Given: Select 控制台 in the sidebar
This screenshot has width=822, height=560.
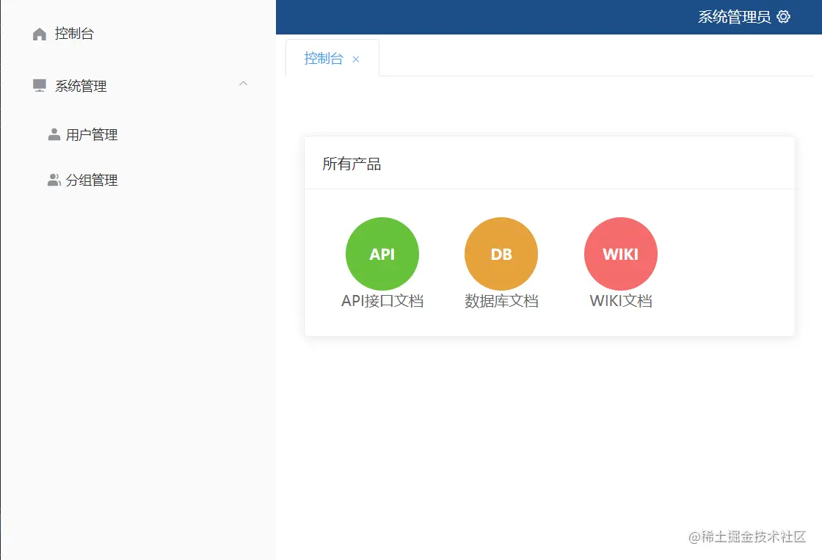Looking at the screenshot, I should [74, 34].
